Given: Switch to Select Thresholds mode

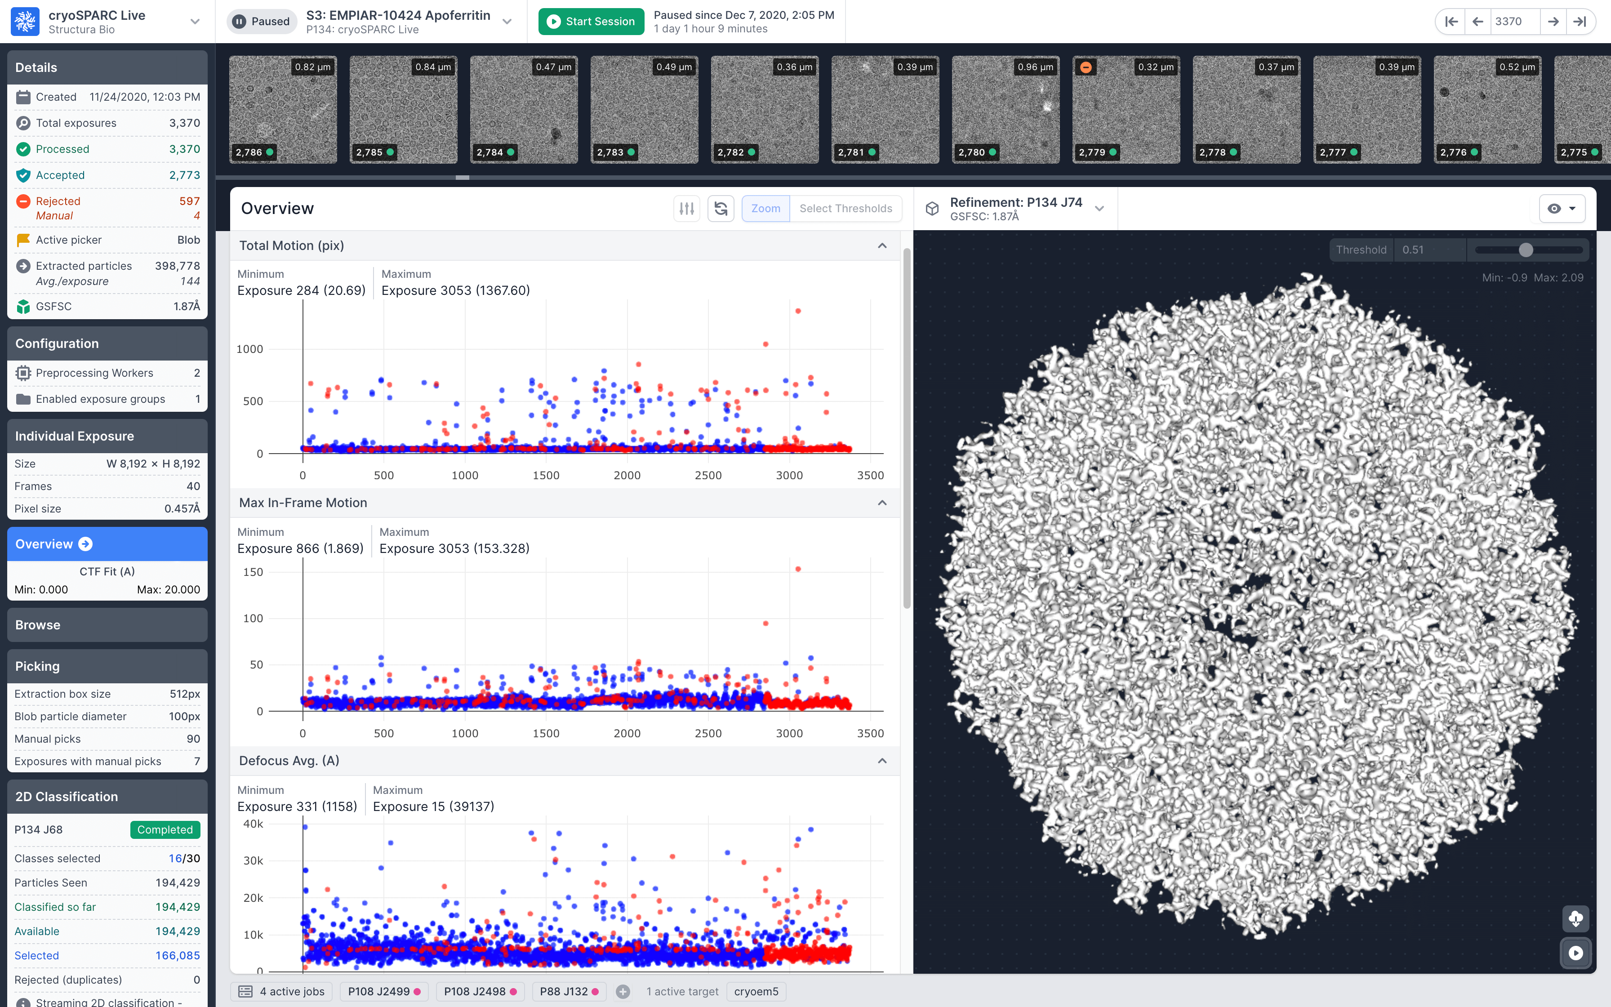Looking at the screenshot, I should [x=846, y=209].
